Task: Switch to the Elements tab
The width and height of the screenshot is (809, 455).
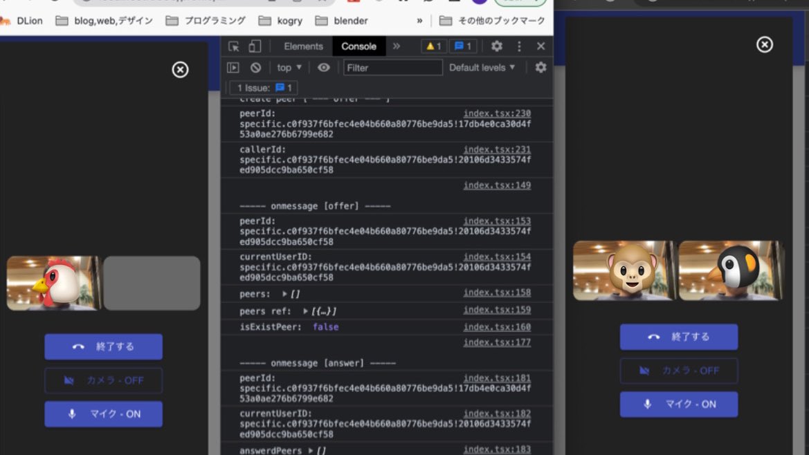Action: pos(303,46)
